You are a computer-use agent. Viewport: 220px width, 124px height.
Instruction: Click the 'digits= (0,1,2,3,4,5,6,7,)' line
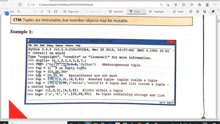pyautogui.click(x=61, y=61)
